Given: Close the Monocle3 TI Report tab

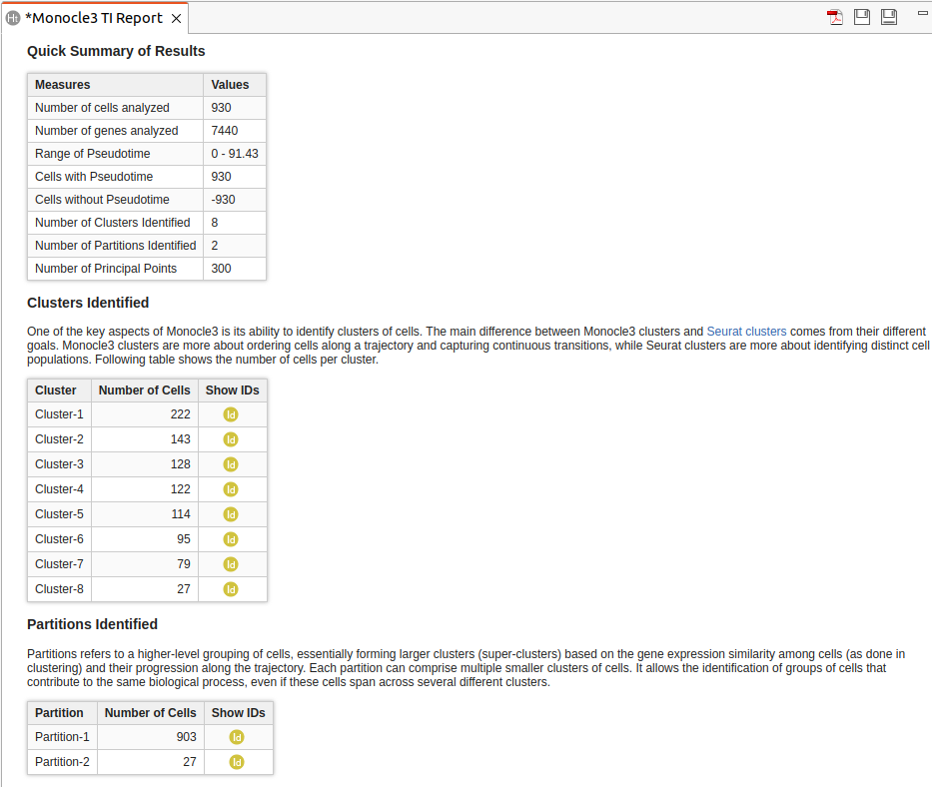Looking at the screenshot, I should [177, 18].
